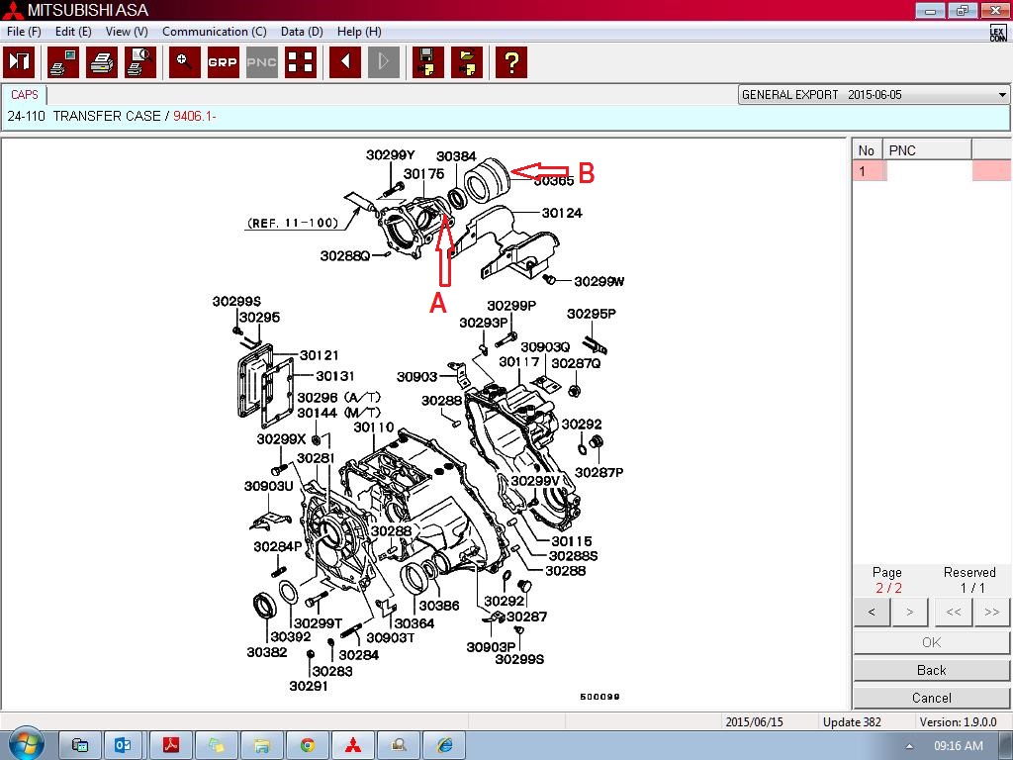The image size is (1013, 760).
Task: Click the exit door toolbar icon
Action: pos(19,62)
